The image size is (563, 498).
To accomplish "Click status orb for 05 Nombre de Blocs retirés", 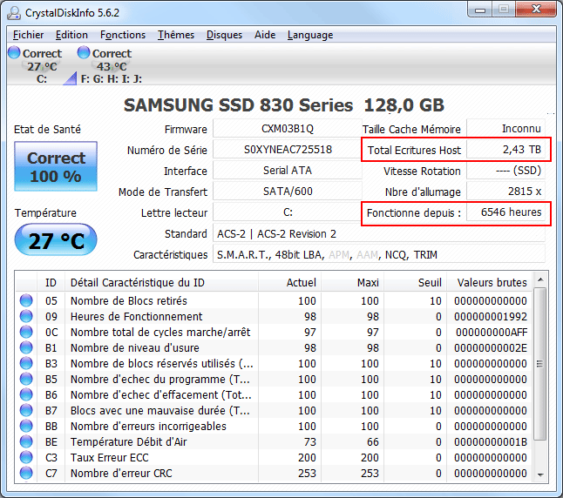I will (x=26, y=300).
